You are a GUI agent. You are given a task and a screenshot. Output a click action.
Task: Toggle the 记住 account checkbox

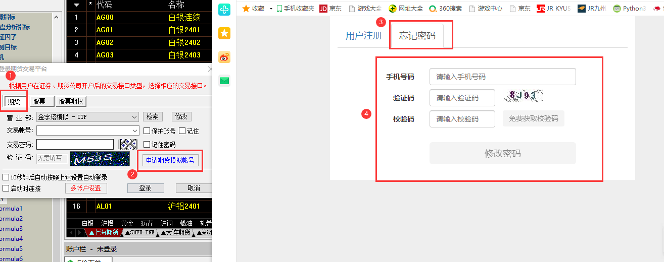tap(182, 131)
